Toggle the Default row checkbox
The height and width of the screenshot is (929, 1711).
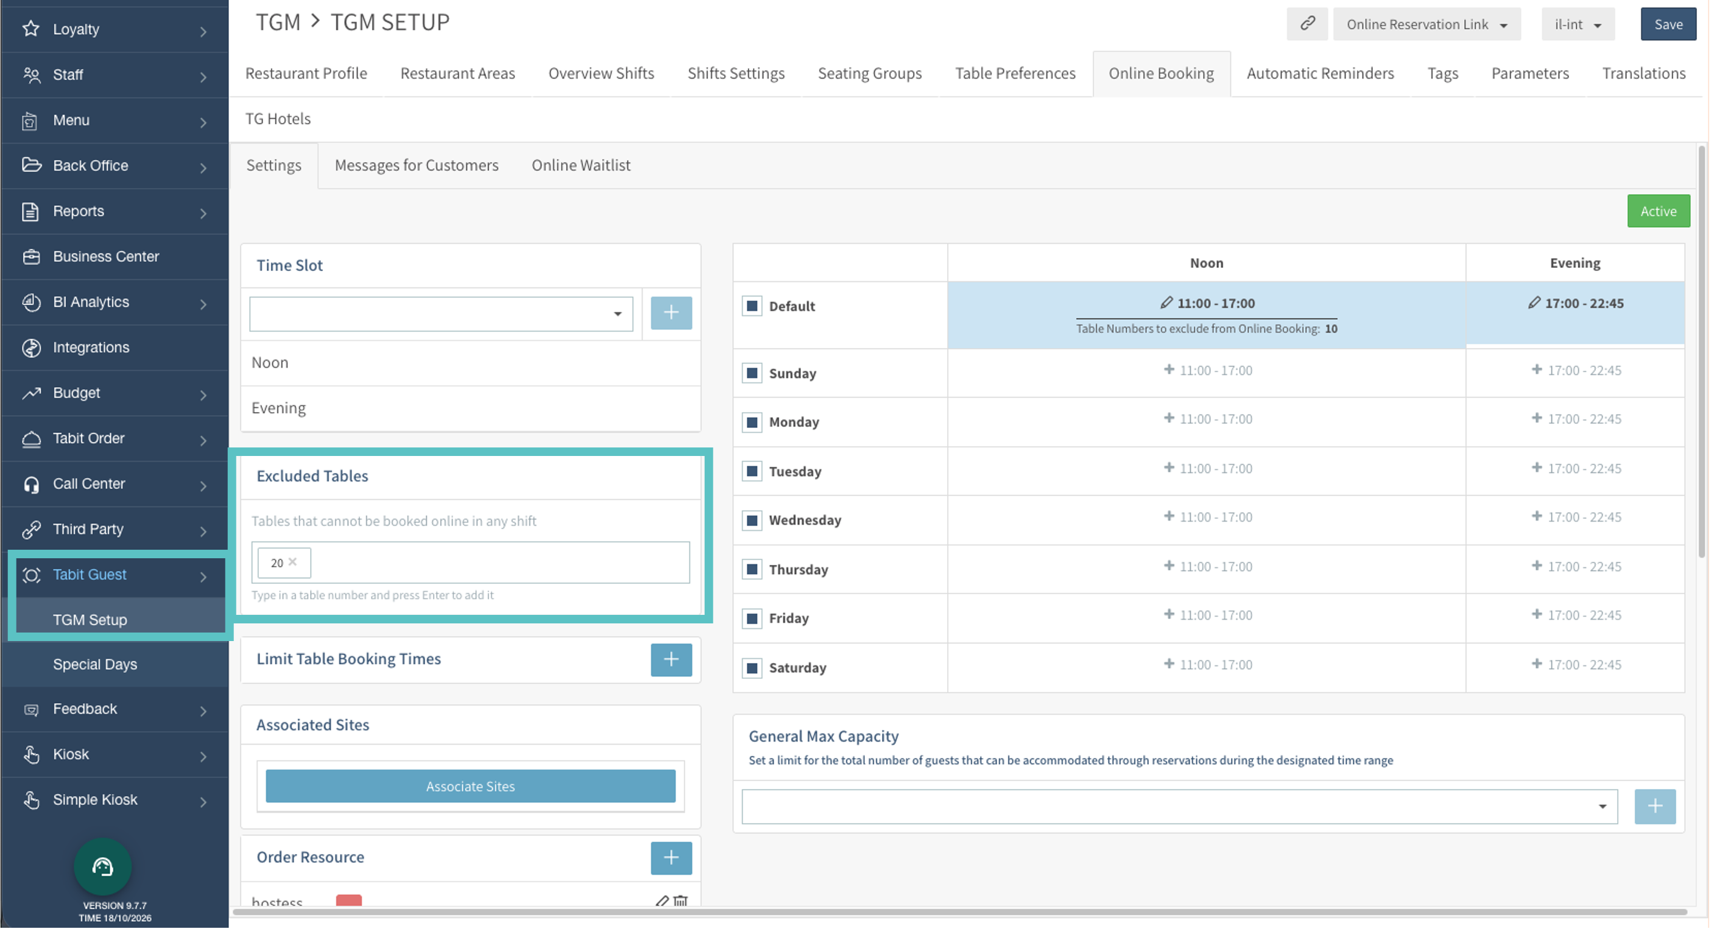click(x=751, y=306)
